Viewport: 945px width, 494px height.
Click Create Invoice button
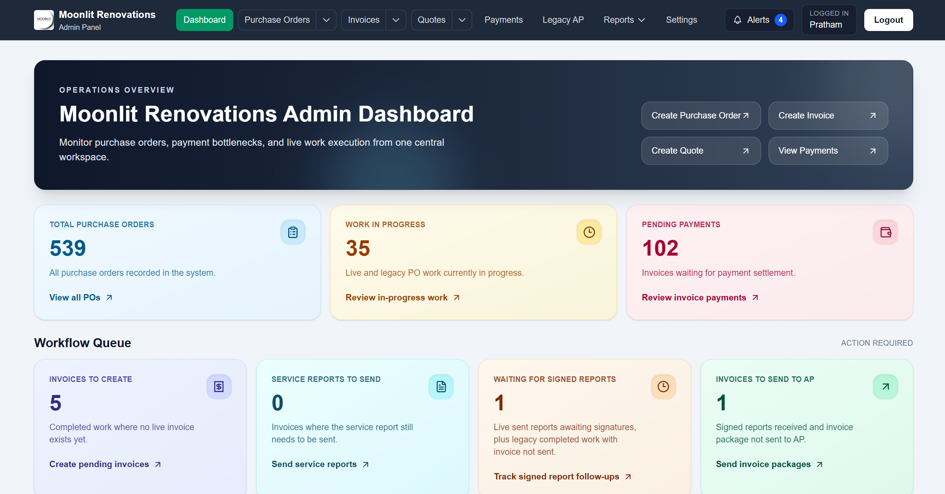pos(828,115)
